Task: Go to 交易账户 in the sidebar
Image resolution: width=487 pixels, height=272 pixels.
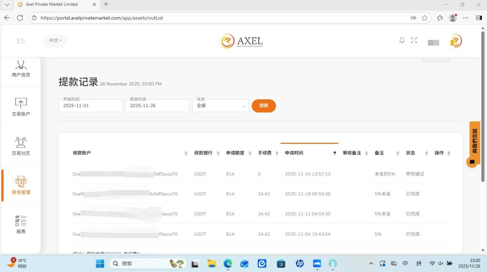Action: tap(21, 107)
